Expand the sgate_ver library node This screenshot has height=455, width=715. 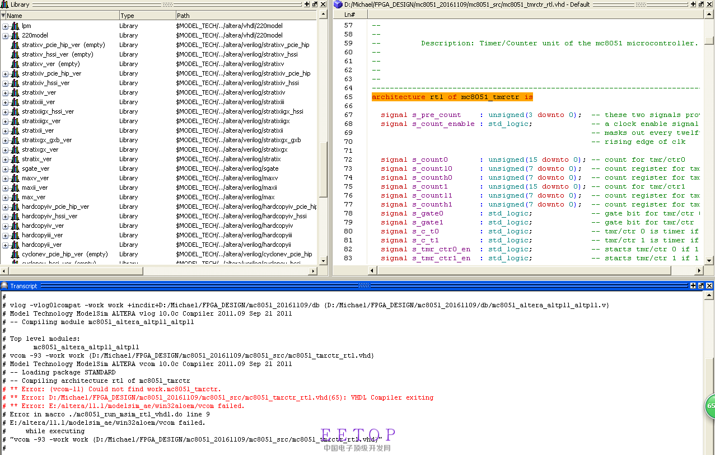tap(6, 168)
